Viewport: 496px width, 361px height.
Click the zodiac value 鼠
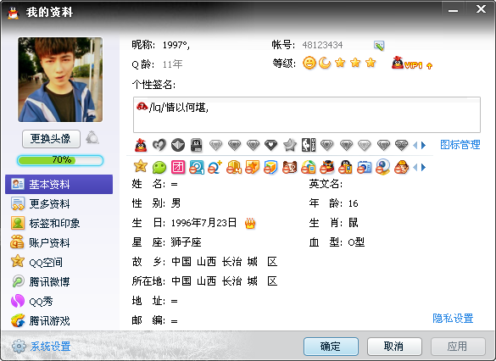click(354, 223)
